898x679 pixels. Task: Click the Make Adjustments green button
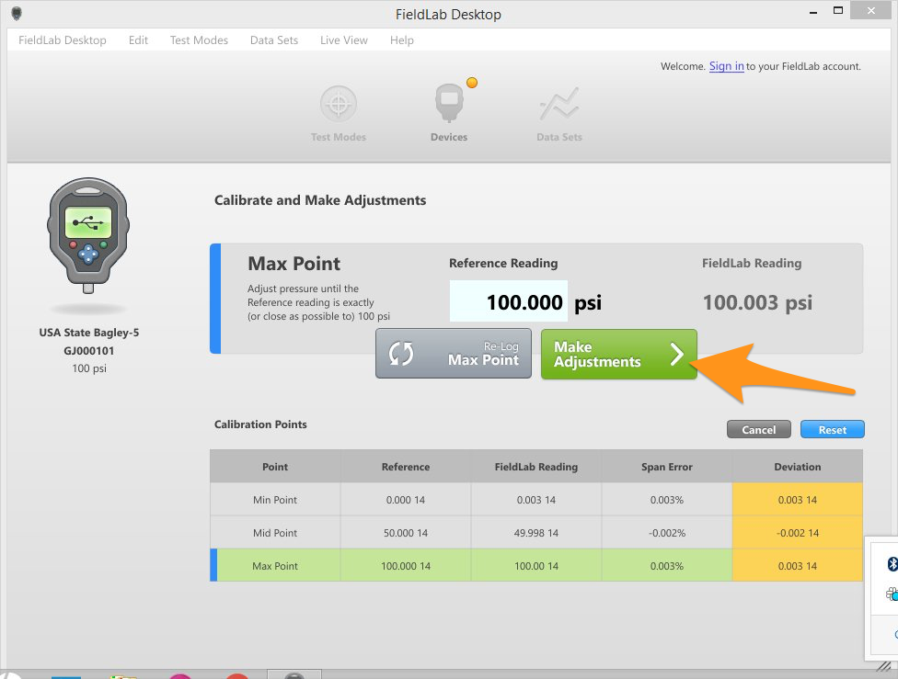[619, 354]
